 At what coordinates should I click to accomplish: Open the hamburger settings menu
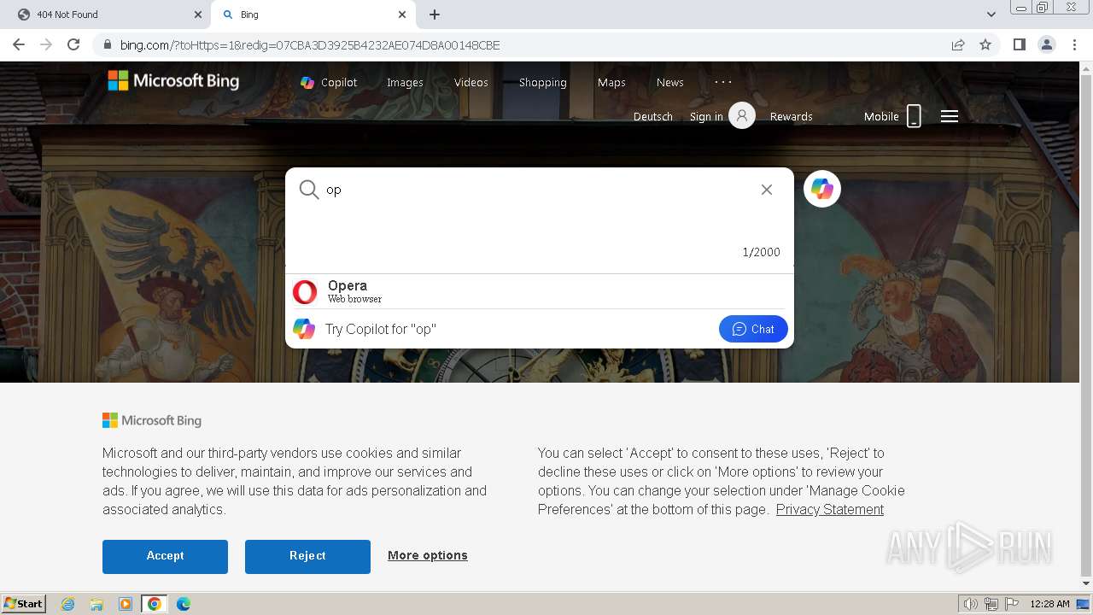950,116
